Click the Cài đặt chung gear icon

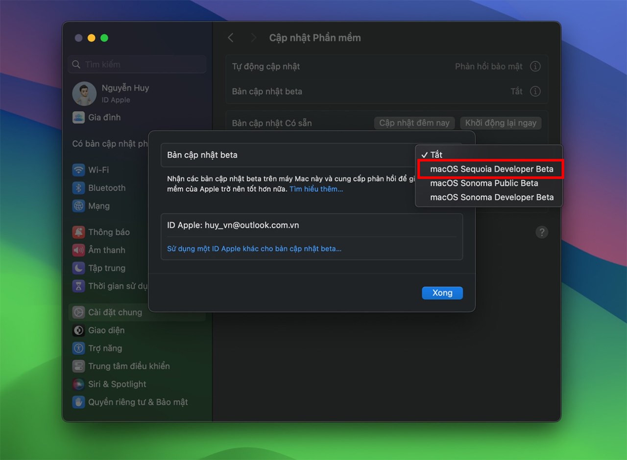pyautogui.click(x=78, y=312)
